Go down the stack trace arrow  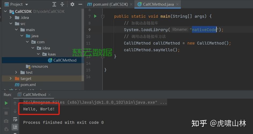pyautogui.click(x=15, y=111)
